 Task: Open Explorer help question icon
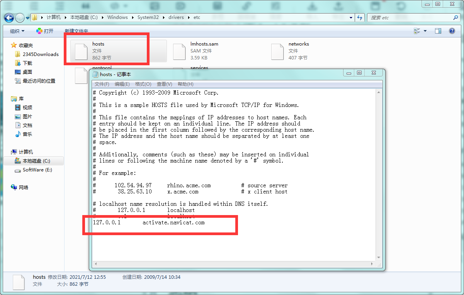pyautogui.click(x=452, y=31)
